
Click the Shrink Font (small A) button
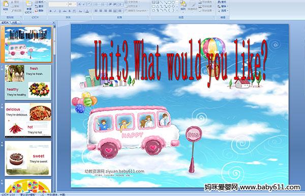[x=84, y=4]
